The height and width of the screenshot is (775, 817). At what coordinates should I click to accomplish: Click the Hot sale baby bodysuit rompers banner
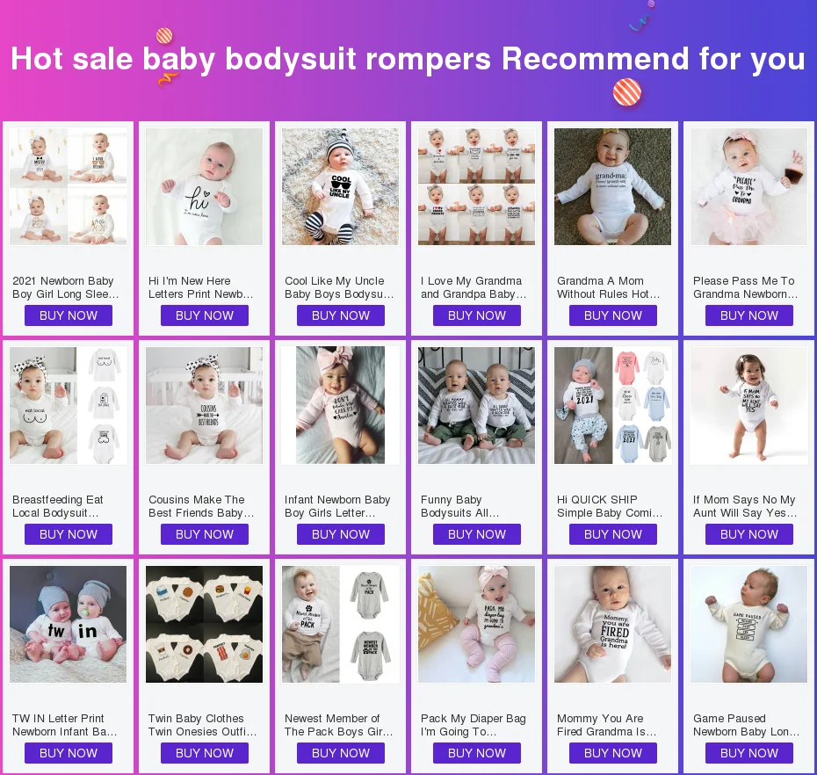(408, 58)
